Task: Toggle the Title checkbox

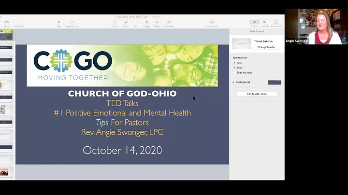Action: pyautogui.click(x=234, y=63)
